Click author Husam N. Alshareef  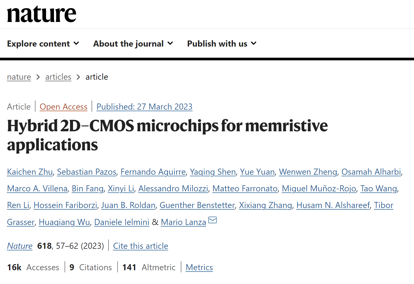[x=333, y=205]
